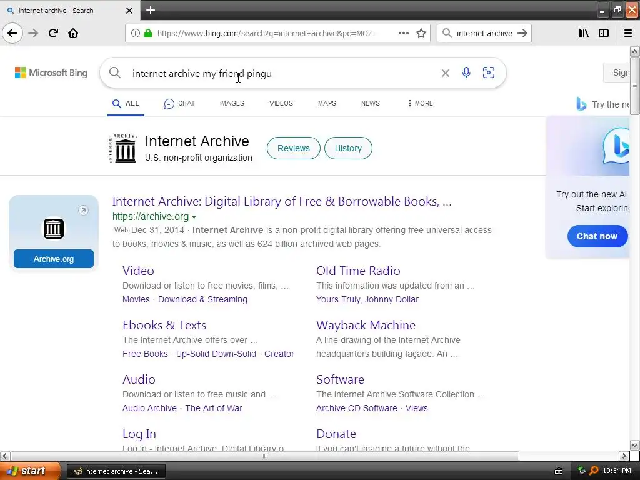Open the Download & Streaming sub-link

click(x=202, y=299)
